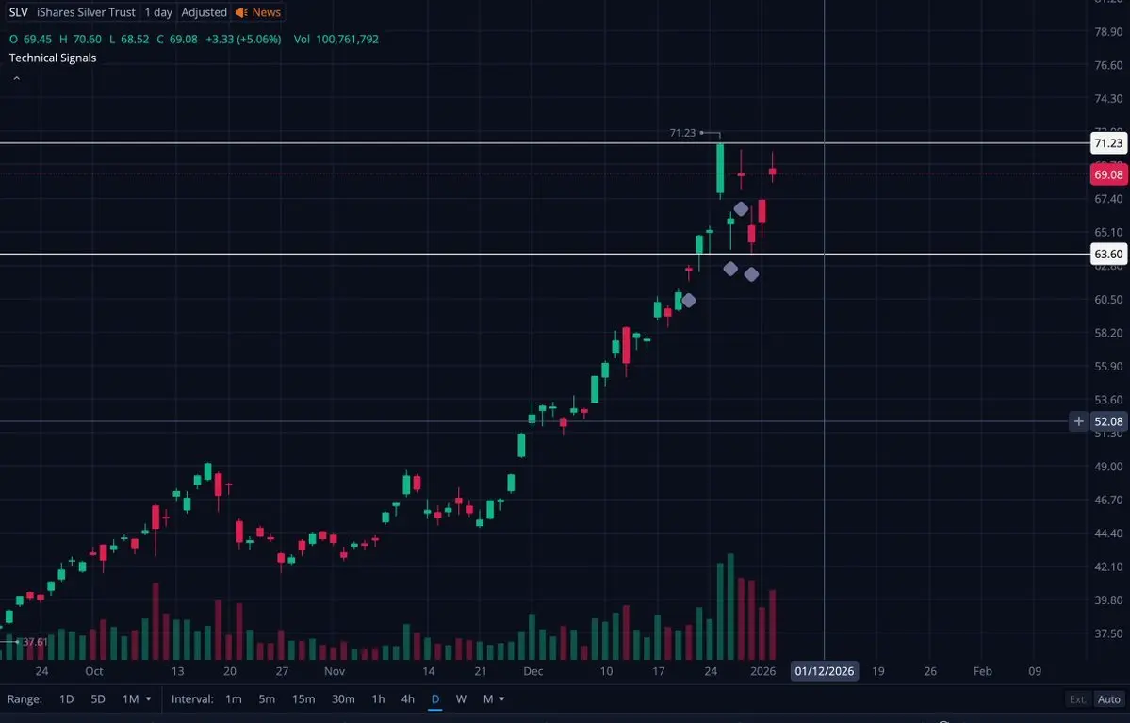Select the 5D range

[98, 699]
